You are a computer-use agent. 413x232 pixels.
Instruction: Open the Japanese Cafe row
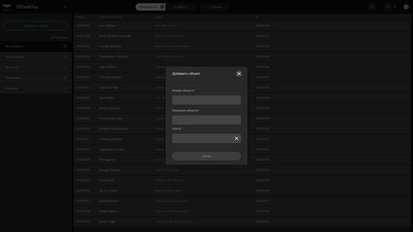click(x=242, y=150)
